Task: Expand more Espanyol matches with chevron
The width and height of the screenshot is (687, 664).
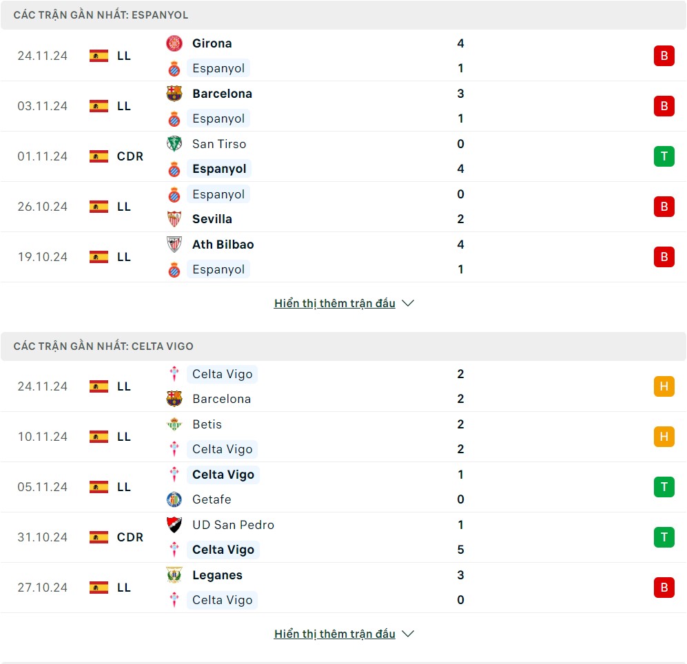Action: point(408,303)
